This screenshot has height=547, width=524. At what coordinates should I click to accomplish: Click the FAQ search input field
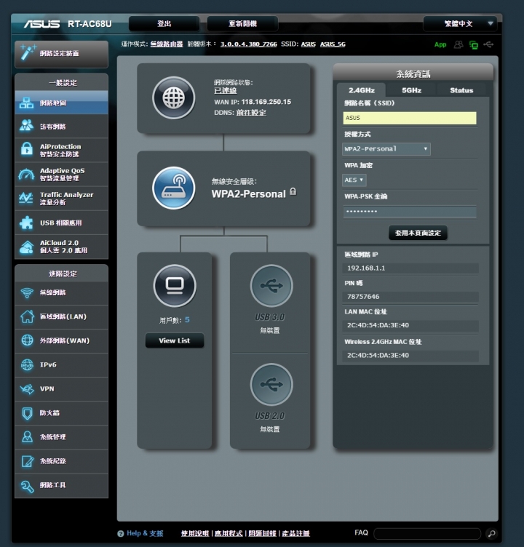coord(427,533)
